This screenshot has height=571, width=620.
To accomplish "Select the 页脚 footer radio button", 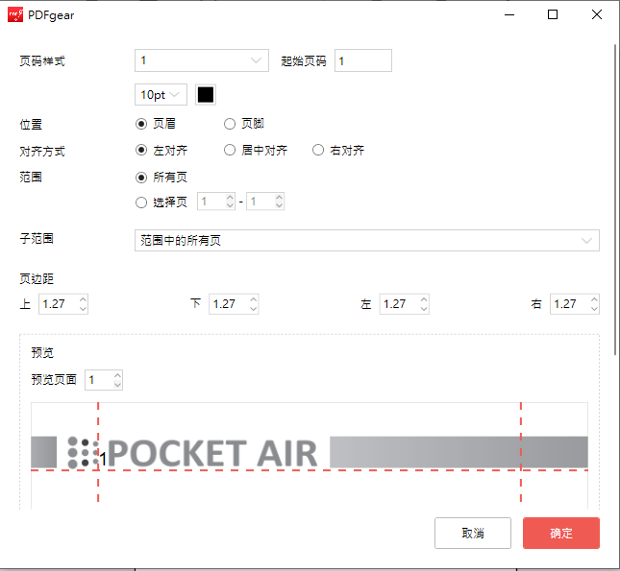I will click(x=230, y=124).
